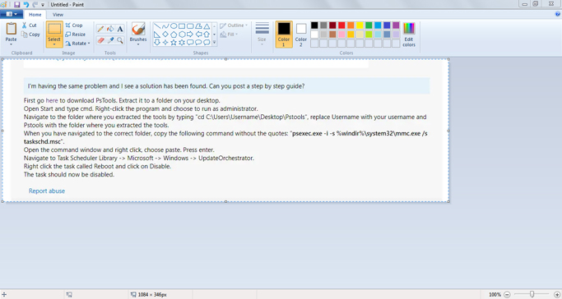Image resolution: width=562 pixels, height=299 pixels.
Task: Choose the Hexagon shape
Action: (x=182, y=34)
